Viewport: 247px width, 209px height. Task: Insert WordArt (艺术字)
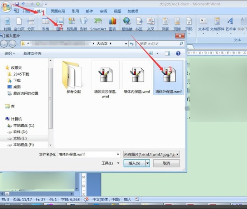(x=231, y=25)
